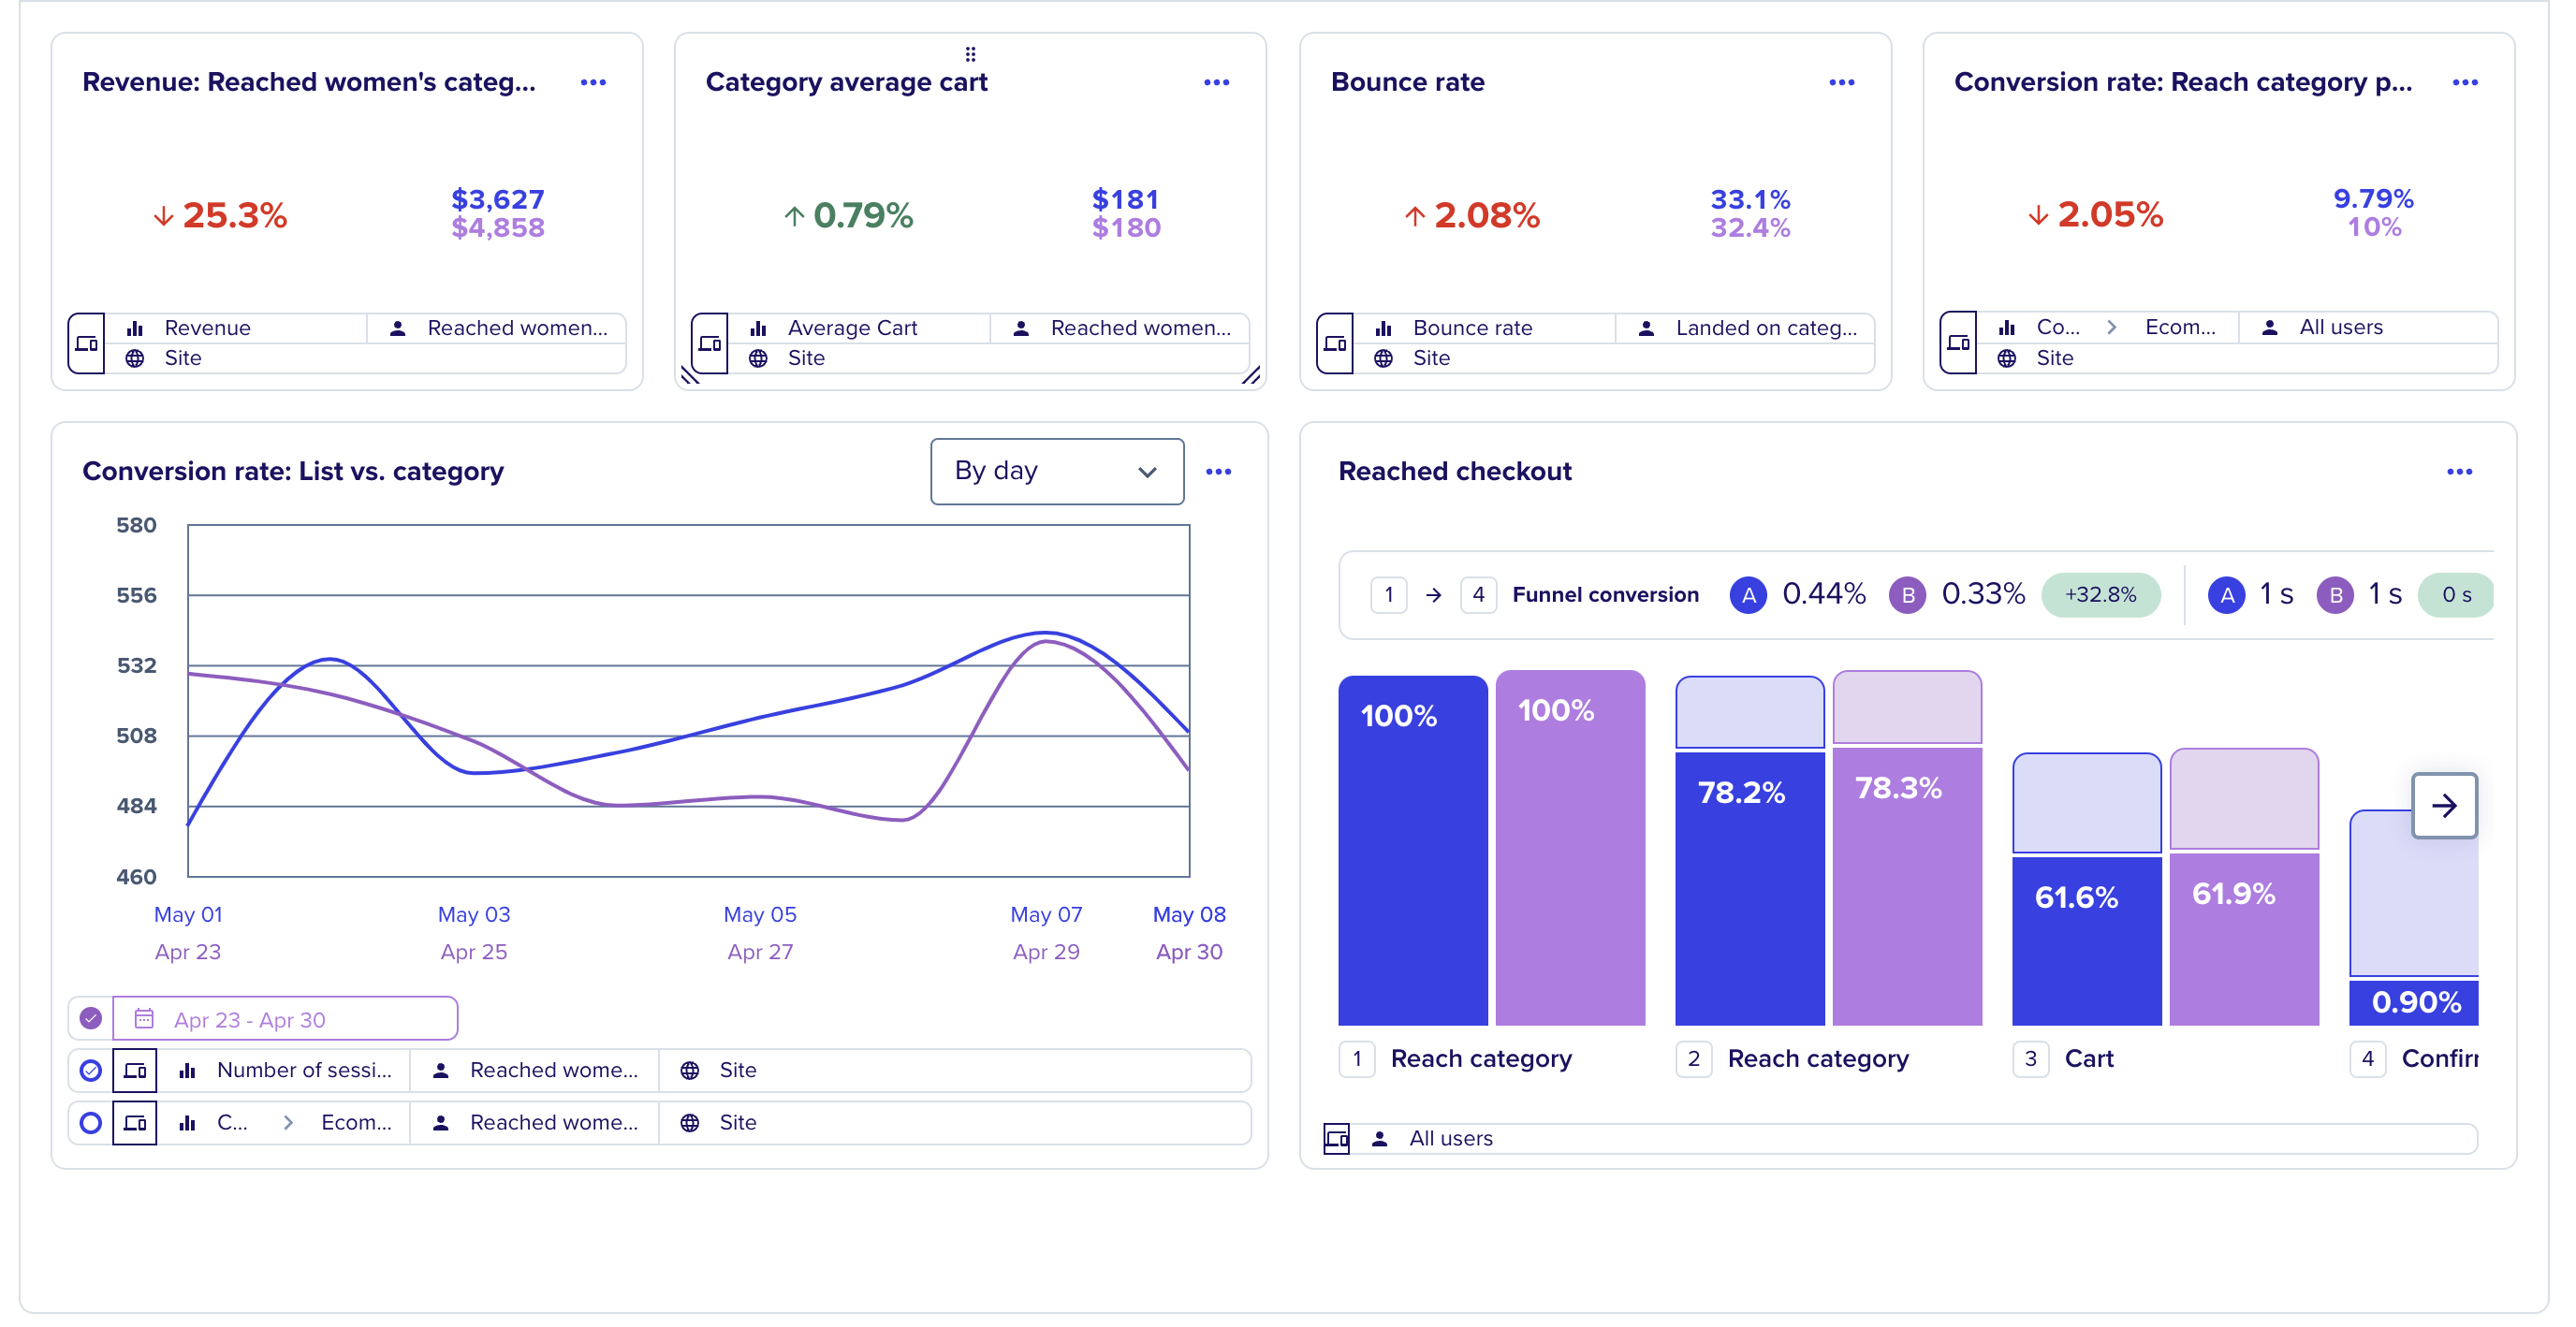
Task: Open the Reached checkout widget's ellipsis menu
Action: (2459, 471)
